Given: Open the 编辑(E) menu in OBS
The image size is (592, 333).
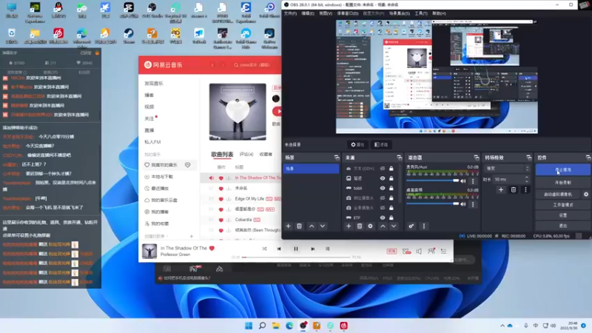Looking at the screenshot, I should [308, 13].
